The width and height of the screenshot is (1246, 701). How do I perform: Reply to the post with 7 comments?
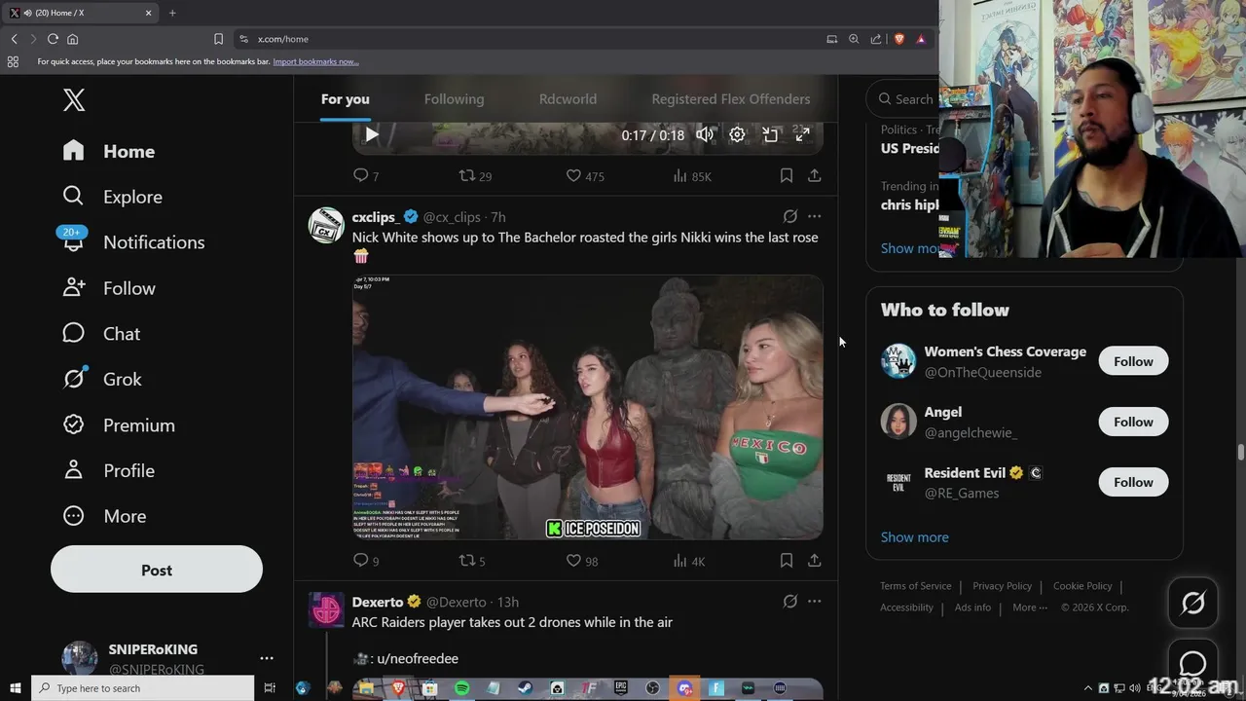(x=366, y=176)
